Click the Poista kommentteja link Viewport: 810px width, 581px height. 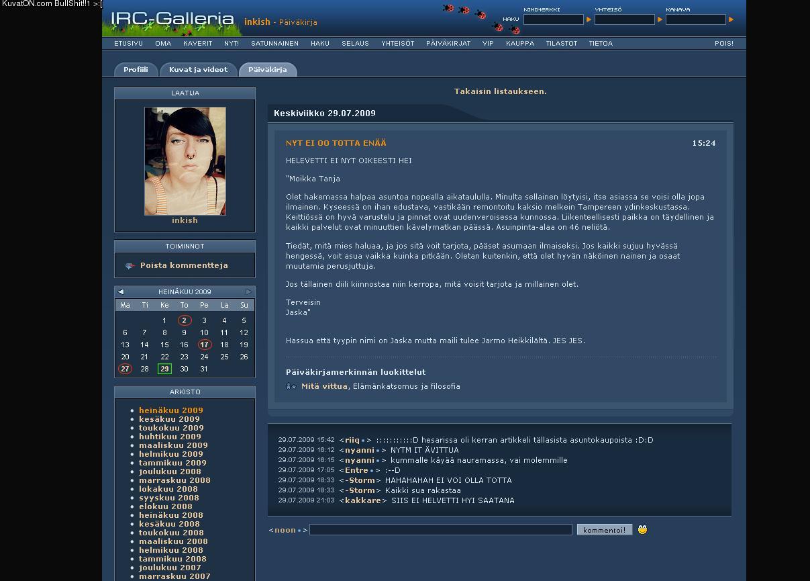[x=184, y=265]
